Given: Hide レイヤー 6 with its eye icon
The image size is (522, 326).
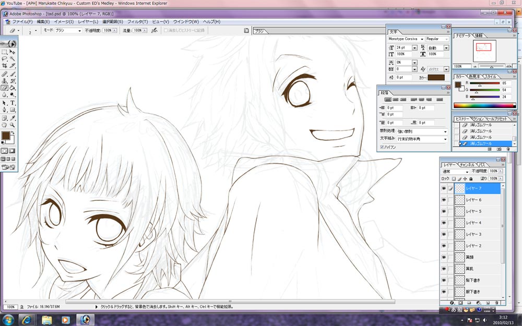Looking at the screenshot, I should pos(444,200).
